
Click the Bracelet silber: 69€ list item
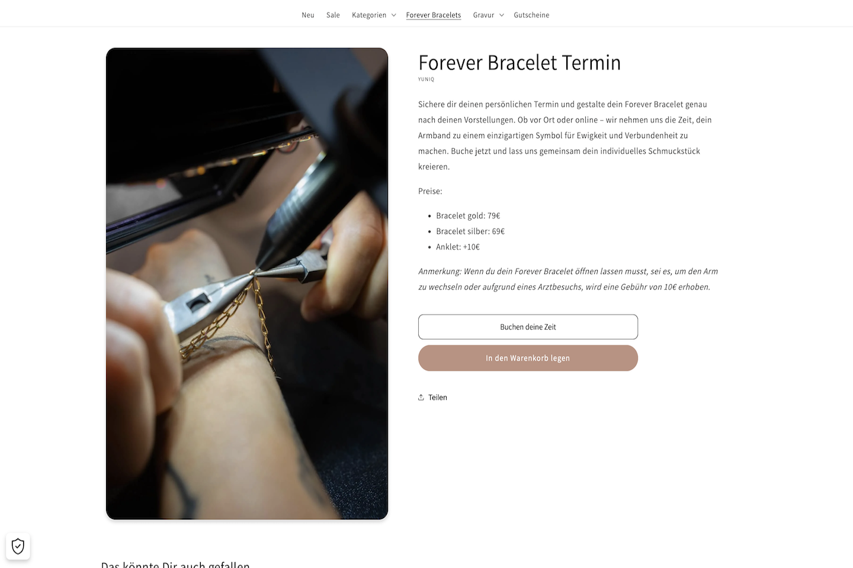click(470, 231)
